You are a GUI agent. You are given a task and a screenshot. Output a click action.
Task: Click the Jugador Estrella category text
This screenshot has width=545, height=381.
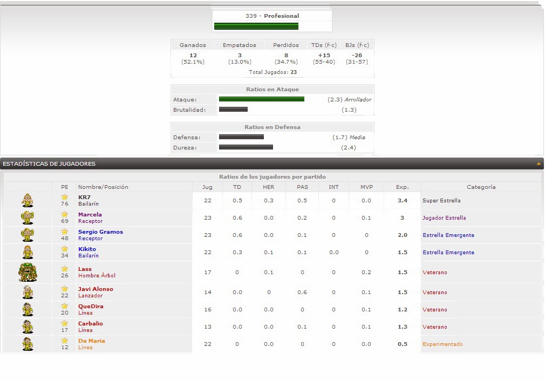(444, 218)
